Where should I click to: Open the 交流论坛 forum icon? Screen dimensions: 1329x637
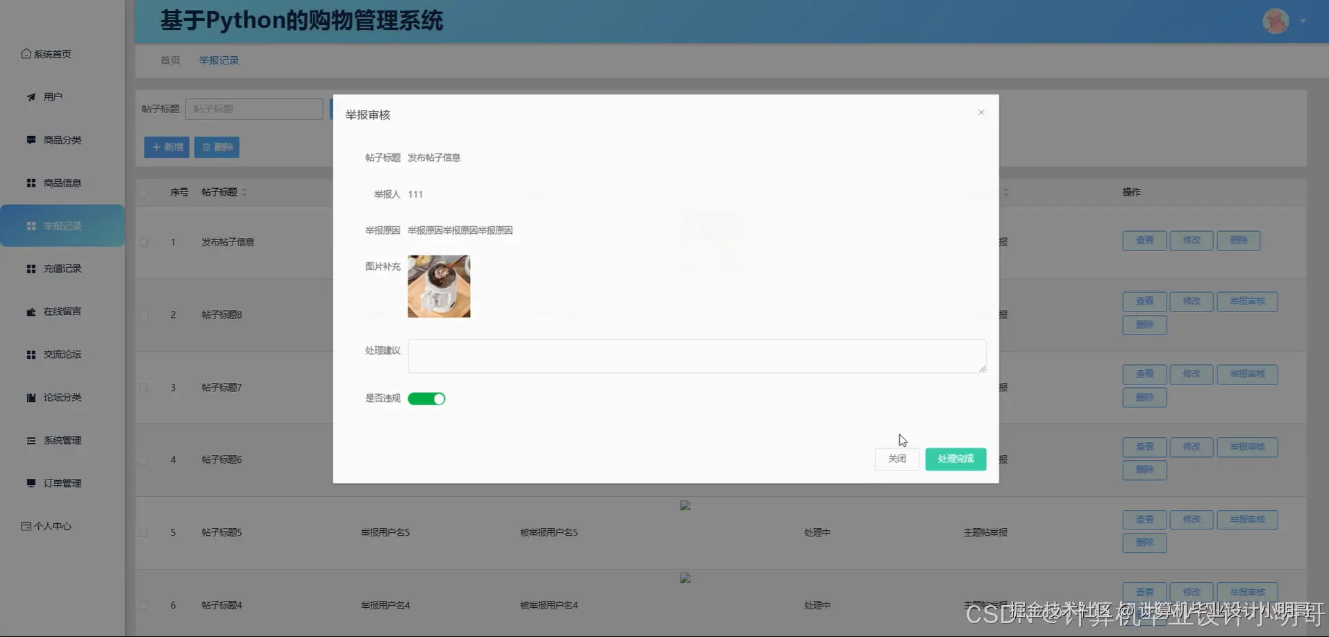(x=30, y=354)
